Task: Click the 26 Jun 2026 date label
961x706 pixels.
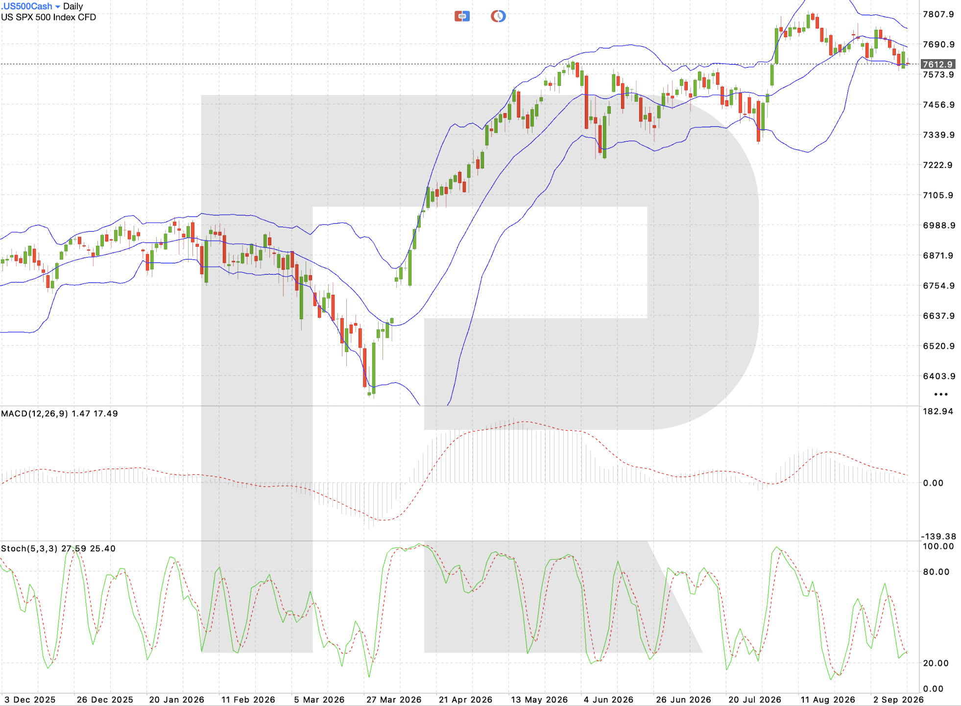Action: click(x=683, y=700)
